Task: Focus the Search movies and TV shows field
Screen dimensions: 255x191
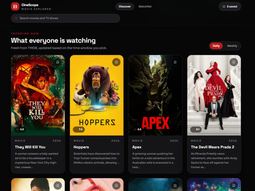Action: [66, 18]
